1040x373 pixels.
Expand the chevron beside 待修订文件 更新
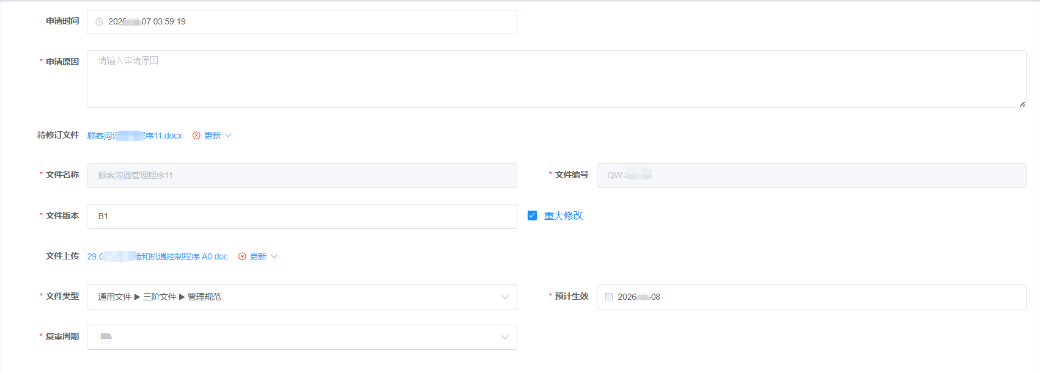(229, 136)
